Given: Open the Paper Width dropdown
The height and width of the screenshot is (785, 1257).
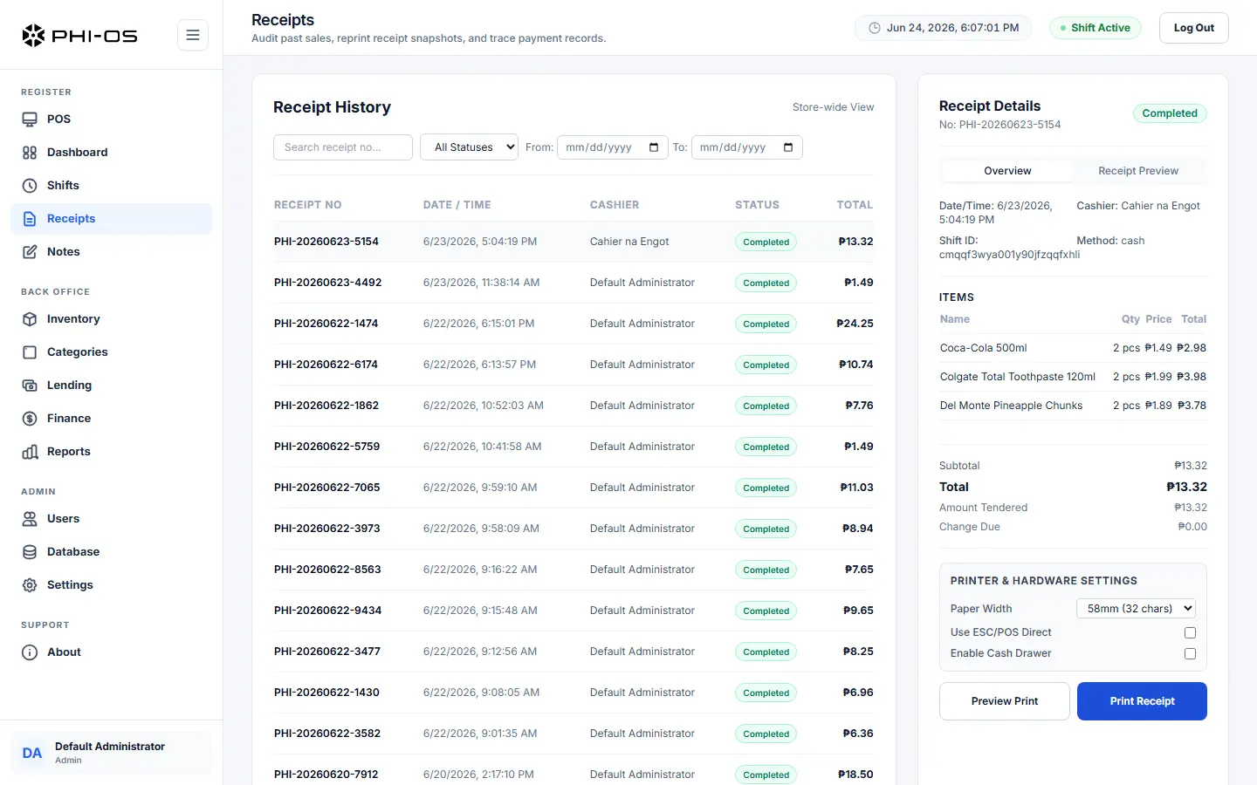Looking at the screenshot, I should (1136, 609).
